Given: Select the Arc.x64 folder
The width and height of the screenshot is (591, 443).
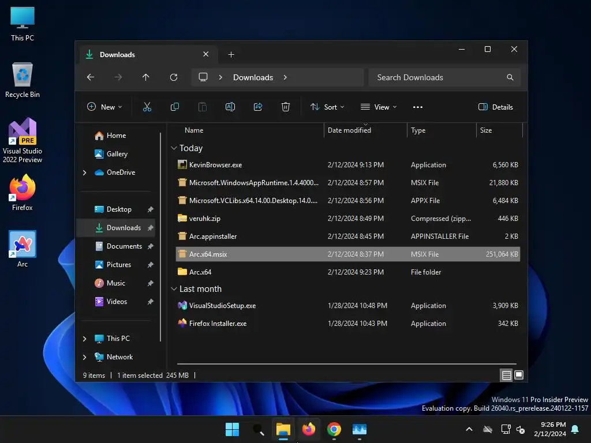Looking at the screenshot, I should coord(347,272).
